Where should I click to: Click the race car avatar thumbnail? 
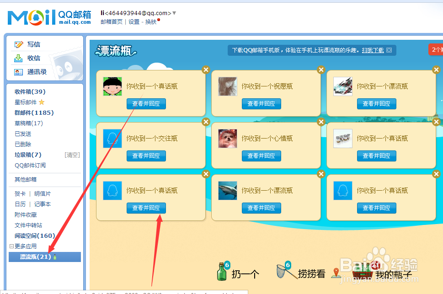pyautogui.click(x=343, y=86)
